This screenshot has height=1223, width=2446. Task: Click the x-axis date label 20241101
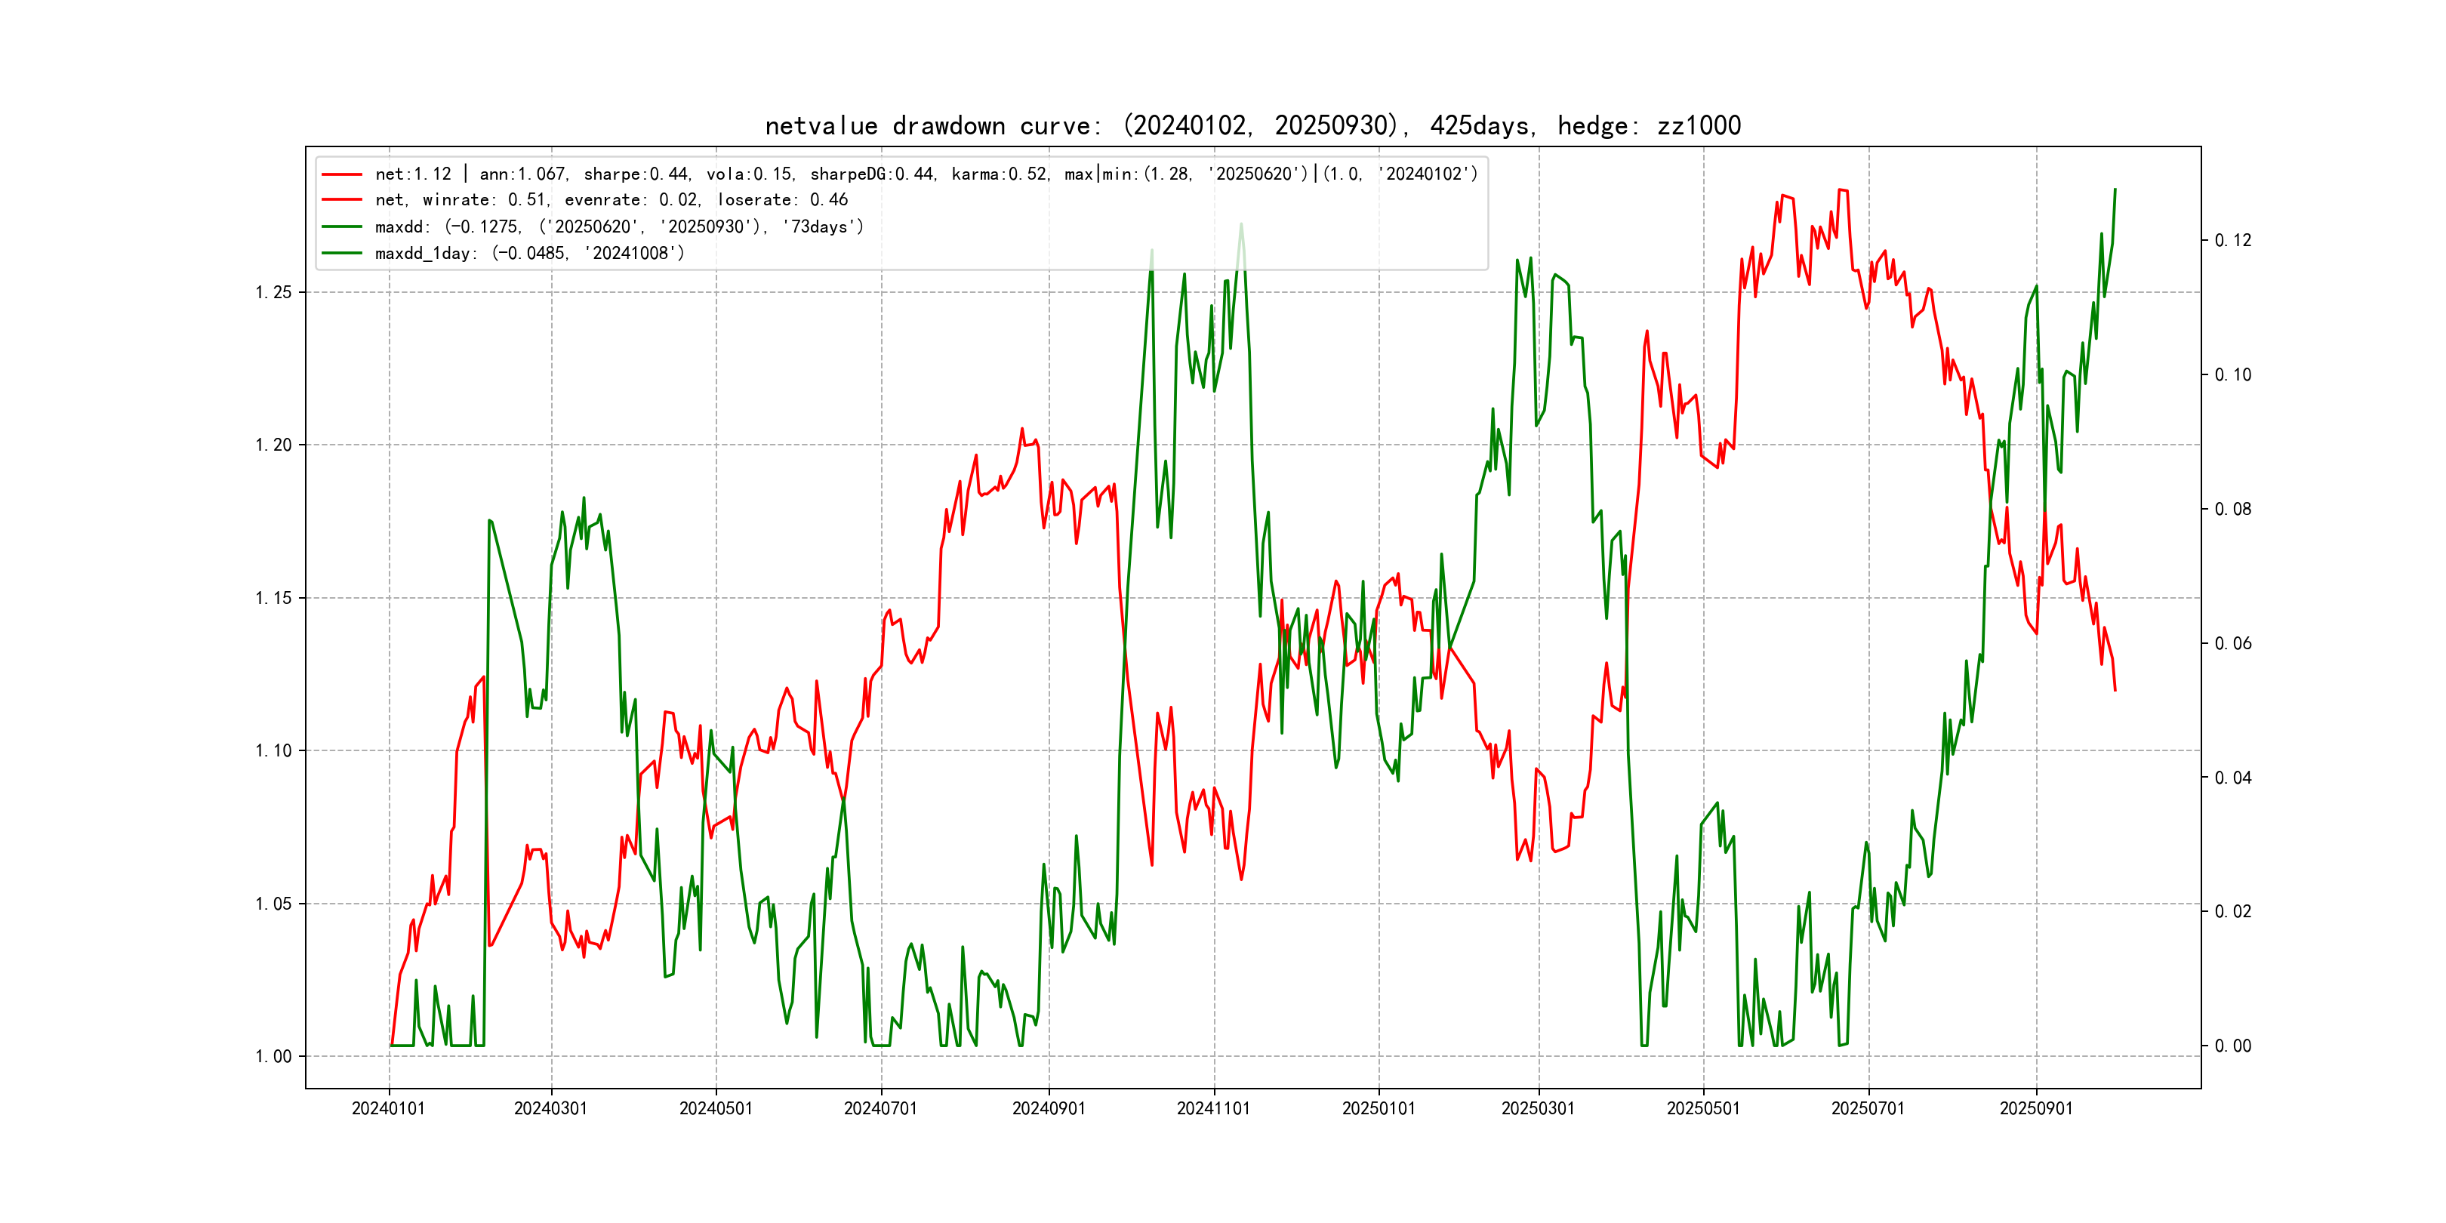[1212, 1108]
